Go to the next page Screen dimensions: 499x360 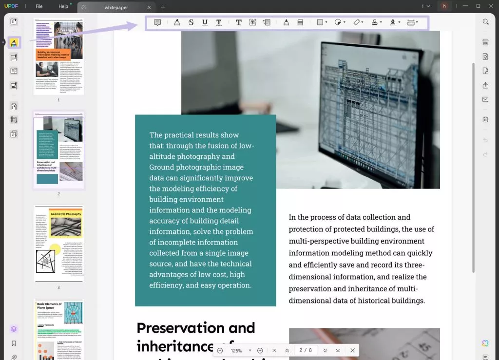click(x=325, y=350)
